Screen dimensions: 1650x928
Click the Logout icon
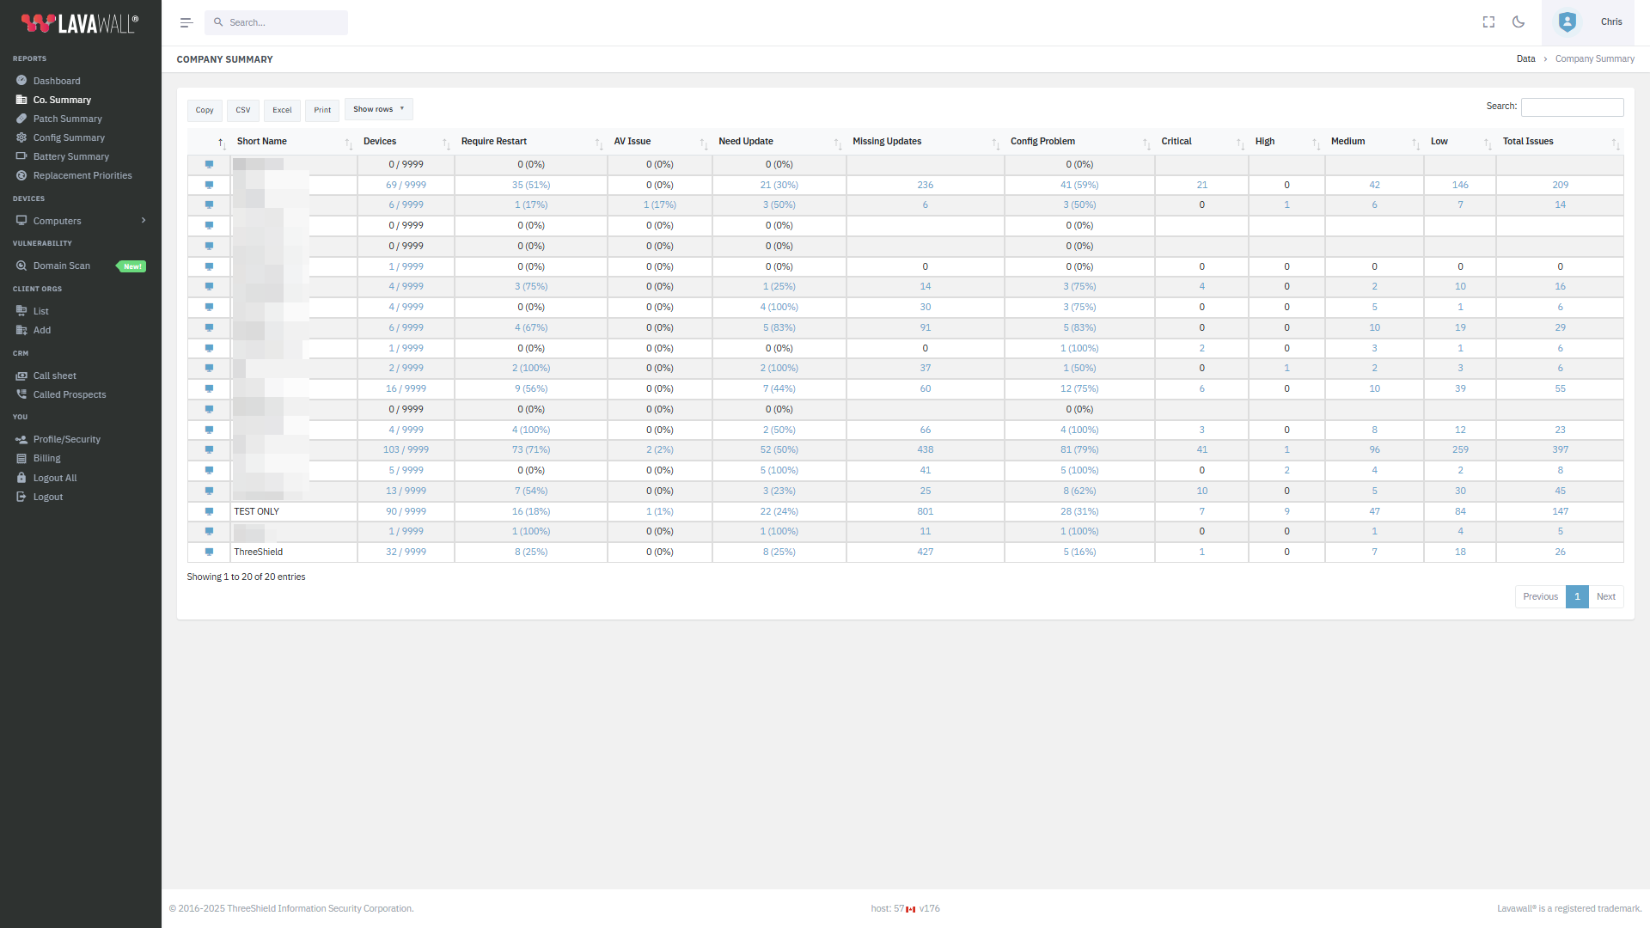(21, 497)
